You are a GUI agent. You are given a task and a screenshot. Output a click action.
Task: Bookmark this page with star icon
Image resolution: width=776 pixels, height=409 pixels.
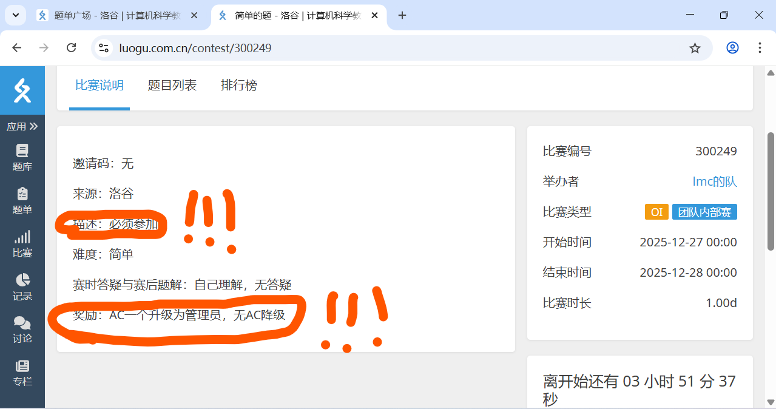pyautogui.click(x=695, y=48)
